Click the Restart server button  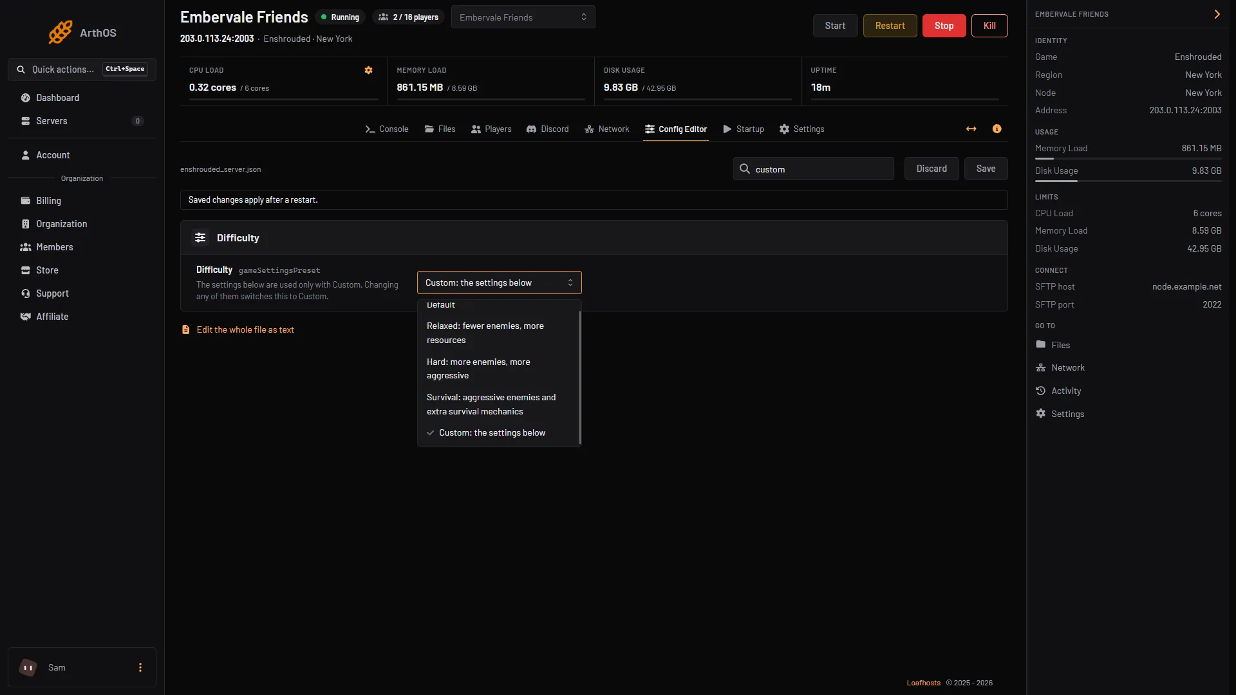coord(890,26)
